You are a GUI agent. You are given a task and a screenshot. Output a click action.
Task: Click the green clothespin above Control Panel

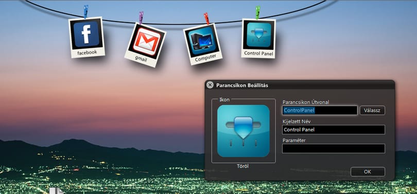[257, 13]
